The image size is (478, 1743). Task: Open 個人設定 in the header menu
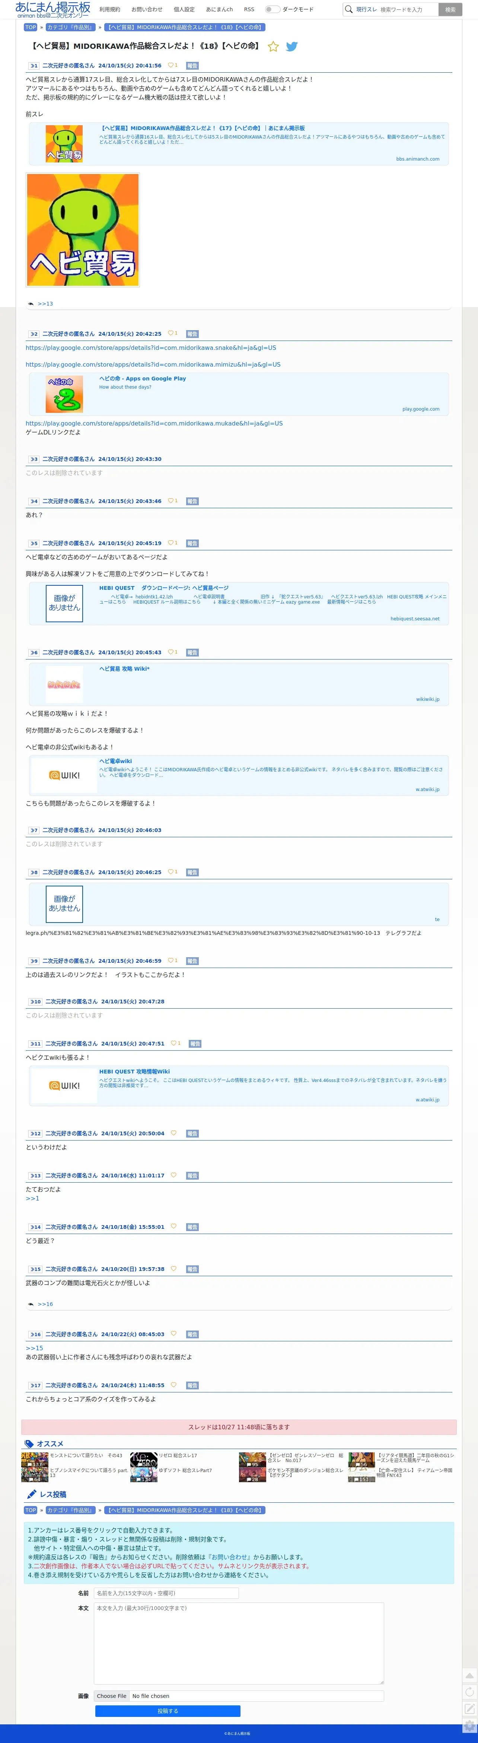click(x=184, y=9)
